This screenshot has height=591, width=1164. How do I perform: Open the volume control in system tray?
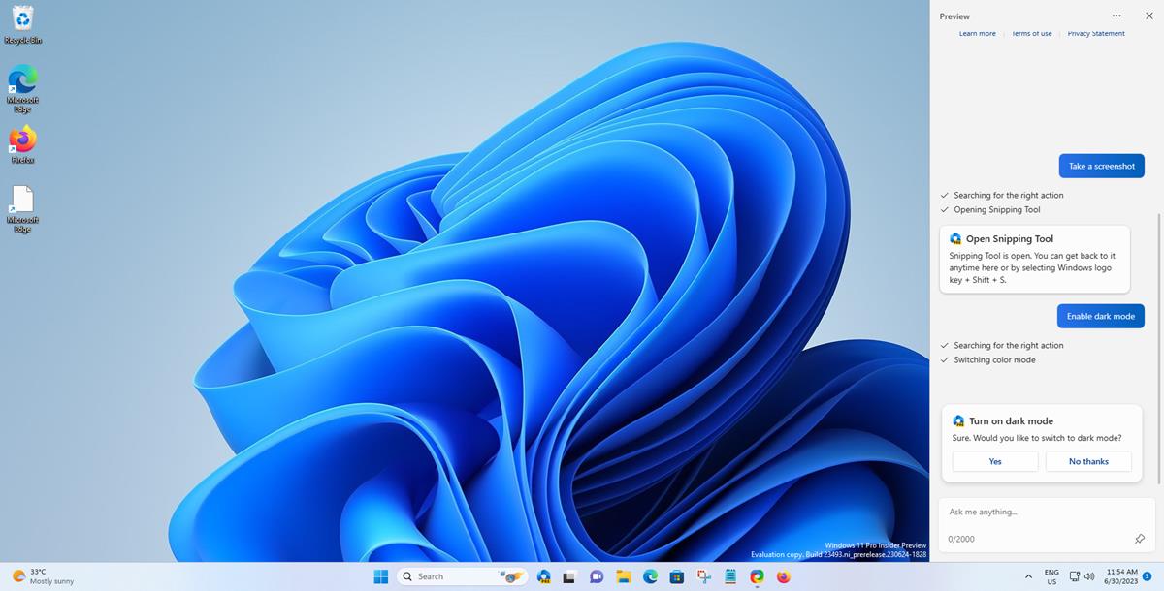(x=1089, y=576)
